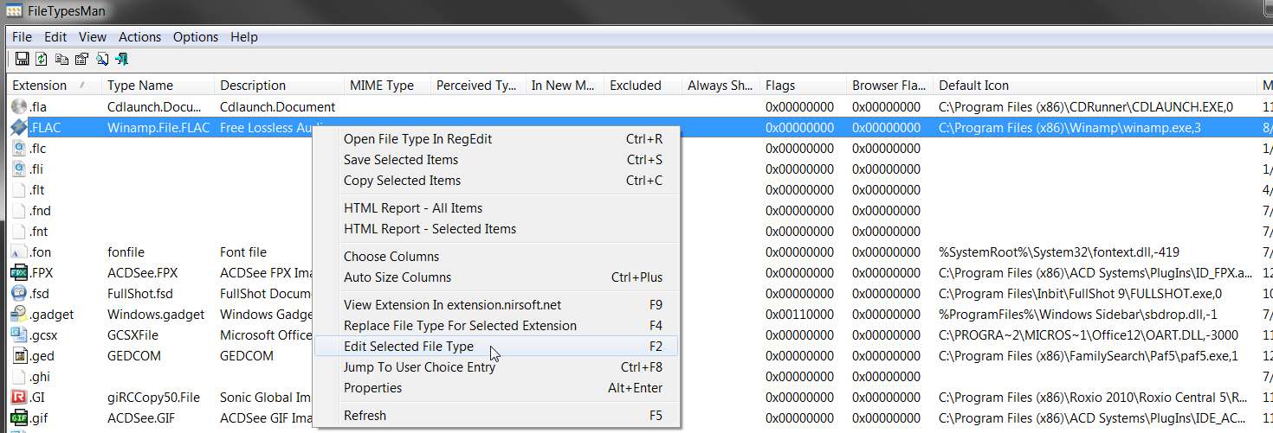Open the Actions menu
This screenshot has height=433, width=1273.
pyautogui.click(x=139, y=37)
